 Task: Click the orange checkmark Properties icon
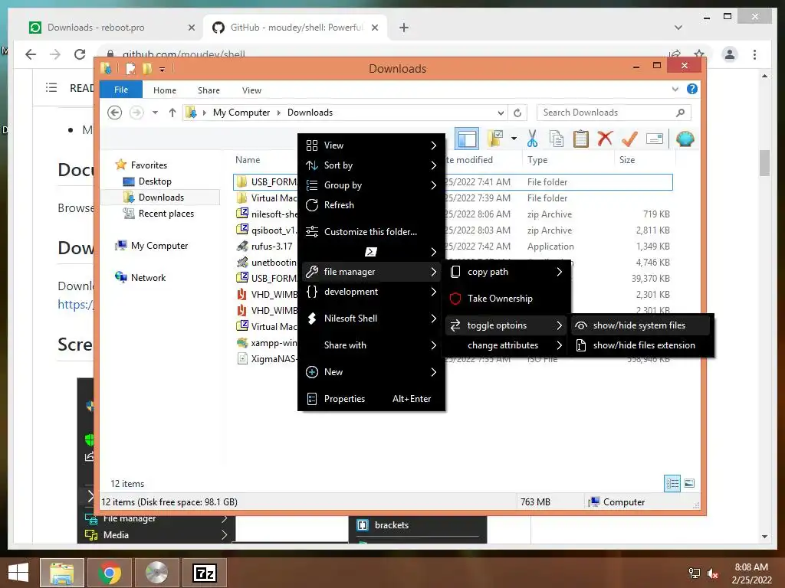pyautogui.click(x=629, y=139)
